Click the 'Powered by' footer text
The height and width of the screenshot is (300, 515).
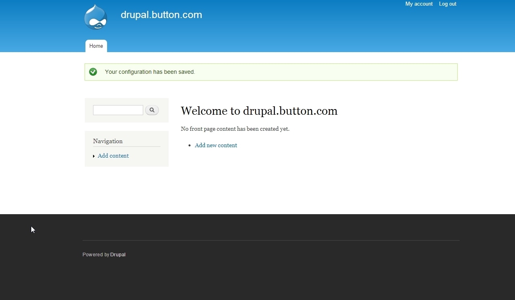point(96,255)
